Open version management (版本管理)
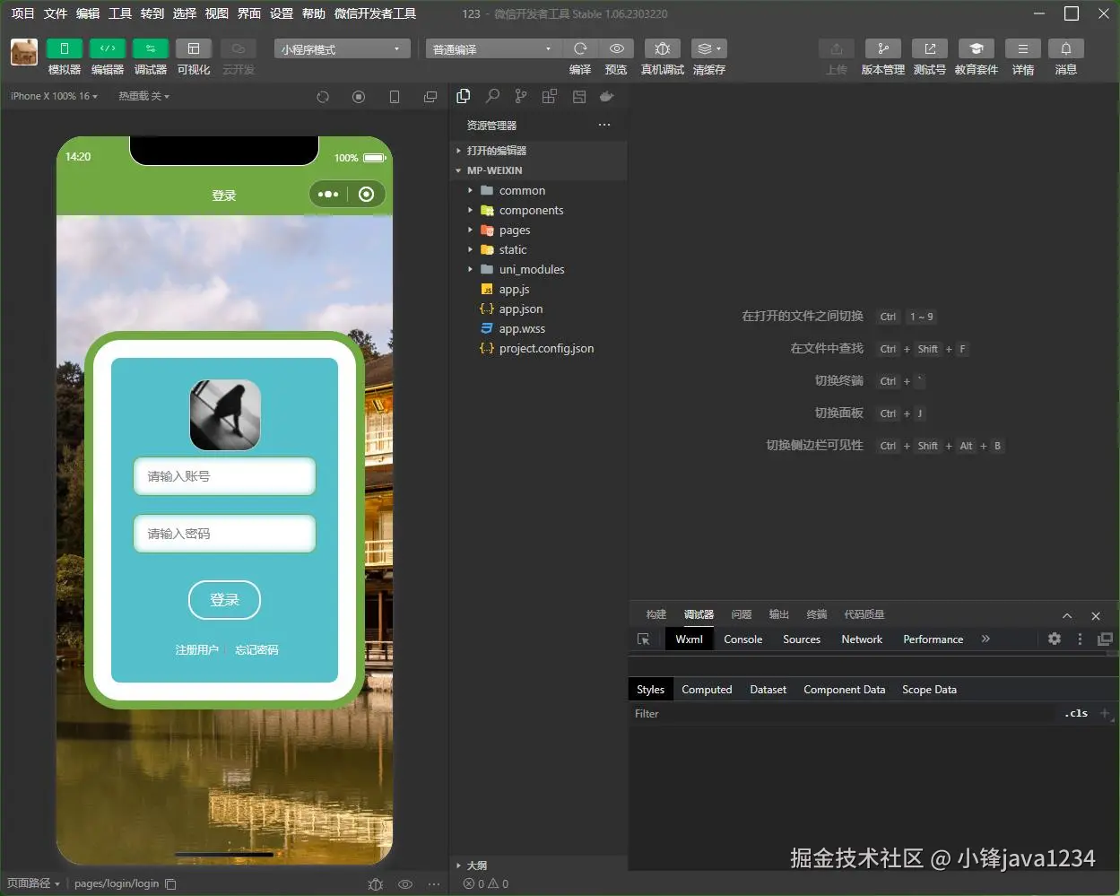 click(x=883, y=48)
